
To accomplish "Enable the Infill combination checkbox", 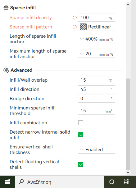I will [x=81, y=123].
